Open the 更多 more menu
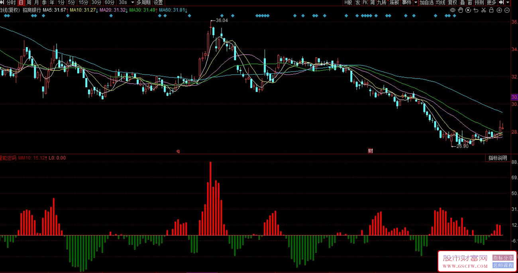Screen dimensions: 518x273 (x=492, y=2)
